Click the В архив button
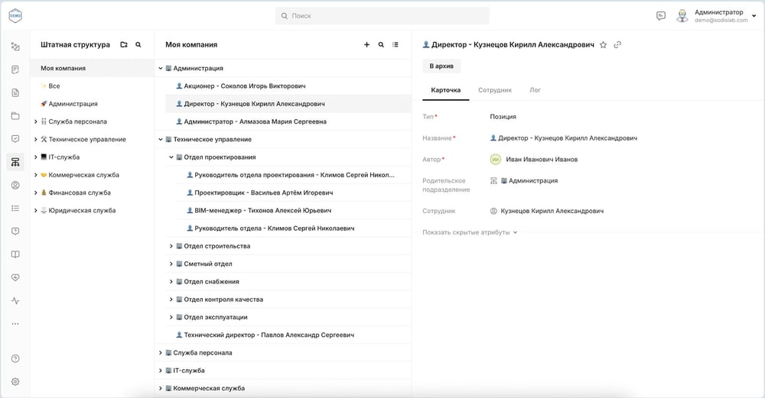The image size is (765, 398). pyautogui.click(x=441, y=66)
